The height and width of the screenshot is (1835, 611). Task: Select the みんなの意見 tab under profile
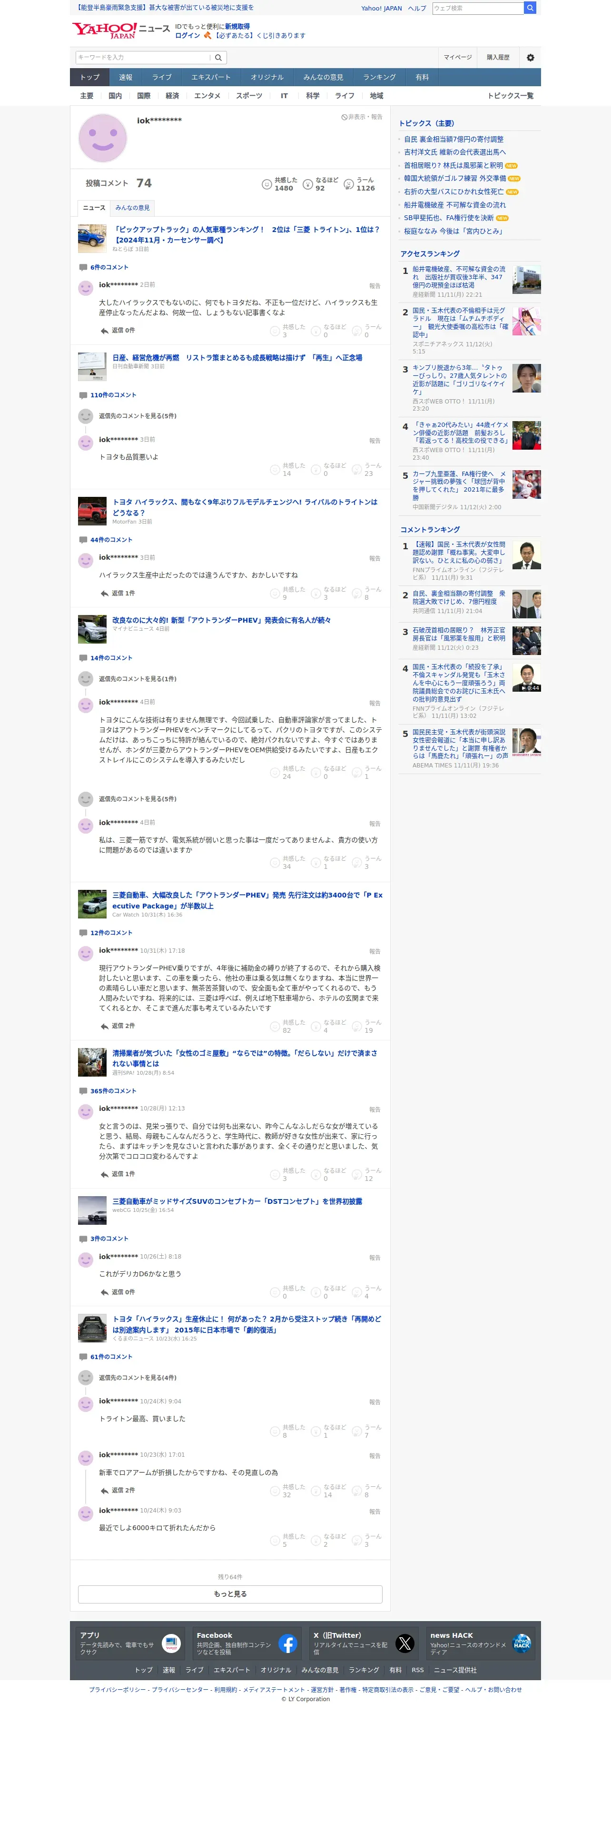[x=132, y=208]
